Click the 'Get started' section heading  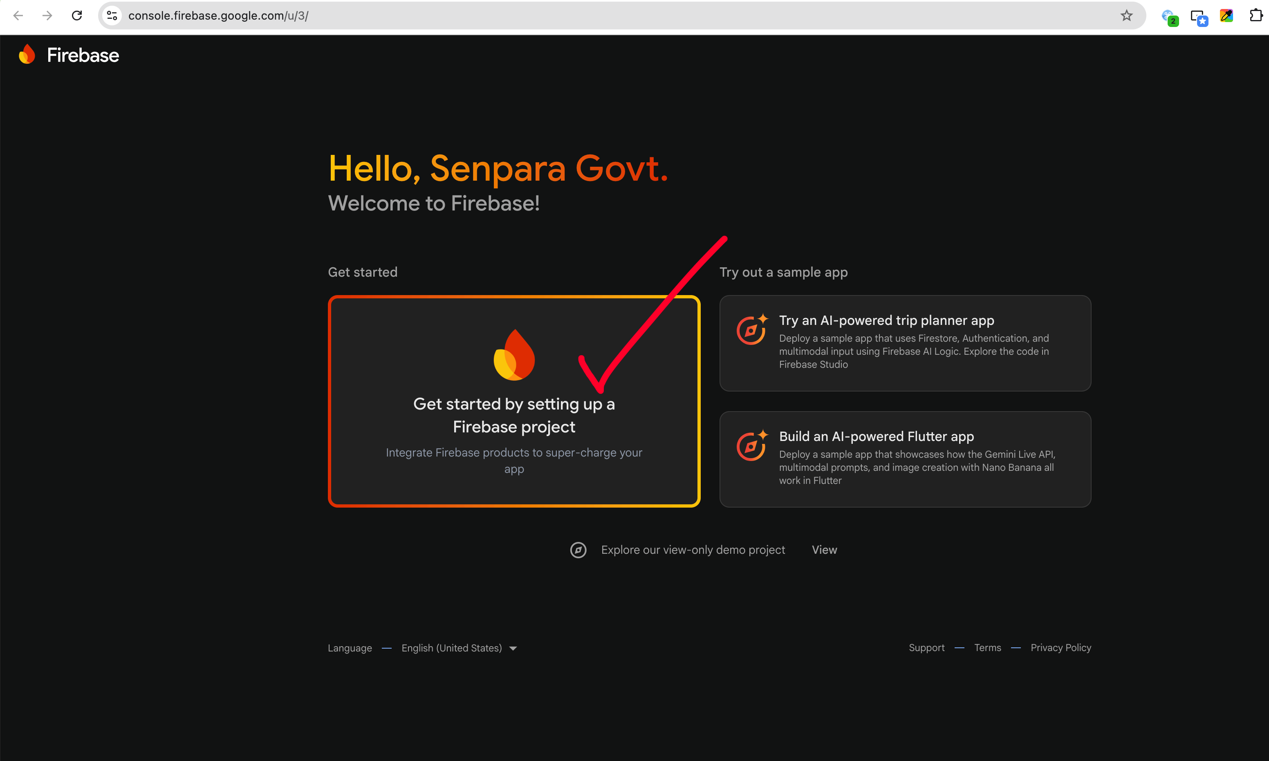pyautogui.click(x=363, y=272)
